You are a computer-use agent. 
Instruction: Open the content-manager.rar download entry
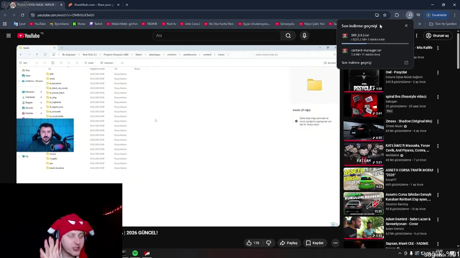[375, 52]
